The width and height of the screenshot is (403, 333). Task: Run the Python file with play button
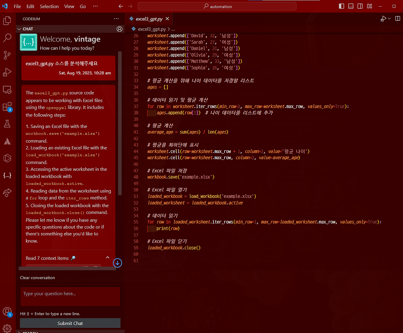pos(383,19)
